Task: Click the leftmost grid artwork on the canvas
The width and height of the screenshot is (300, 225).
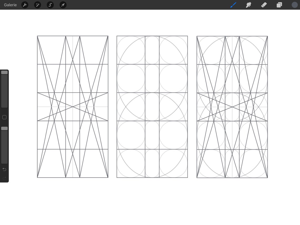Action: pos(73,107)
